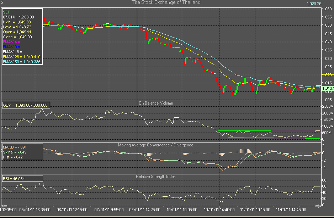This screenshot has width=334, height=218.
Task: Click the Low = 1,048.72 readout
Action: 17,27
